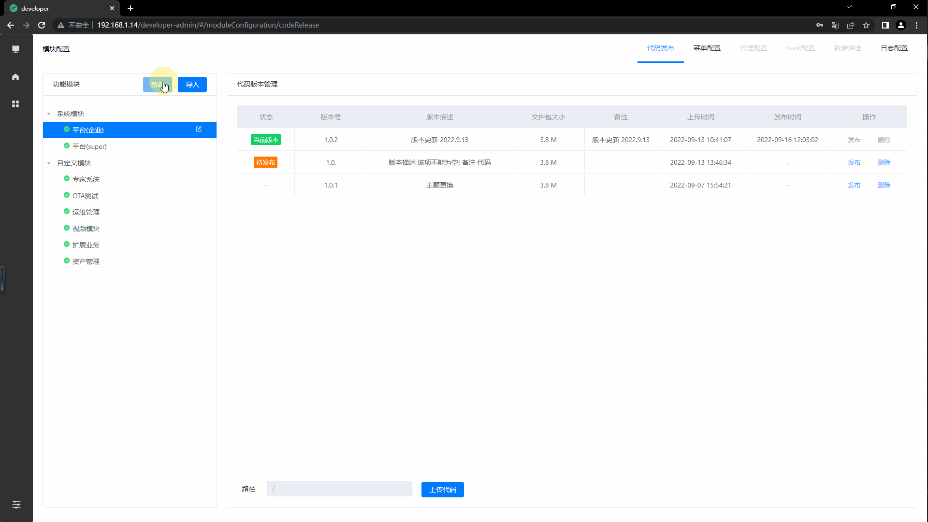928x522 pixels.
Task: Select the 专家系统 module
Action: point(86,179)
